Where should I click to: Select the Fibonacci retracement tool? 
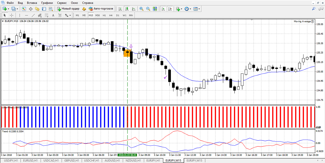coord(46,15)
